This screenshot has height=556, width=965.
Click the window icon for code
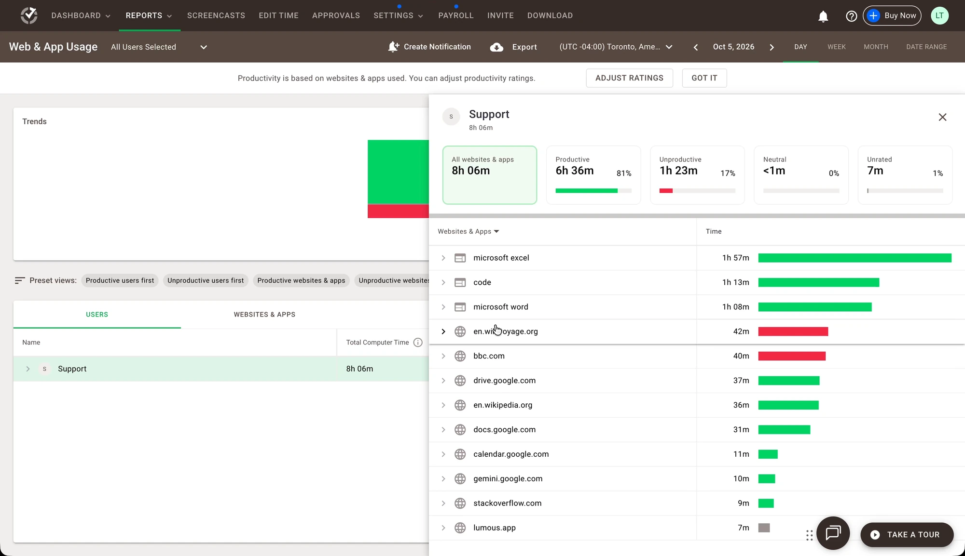point(460,283)
